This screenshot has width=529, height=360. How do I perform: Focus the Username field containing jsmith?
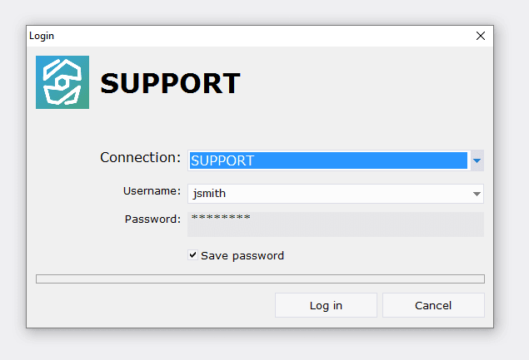(x=328, y=194)
